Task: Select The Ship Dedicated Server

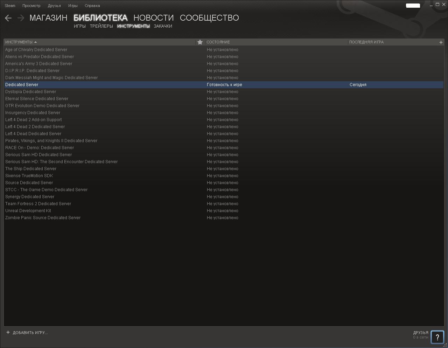Action: (x=224, y=169)
